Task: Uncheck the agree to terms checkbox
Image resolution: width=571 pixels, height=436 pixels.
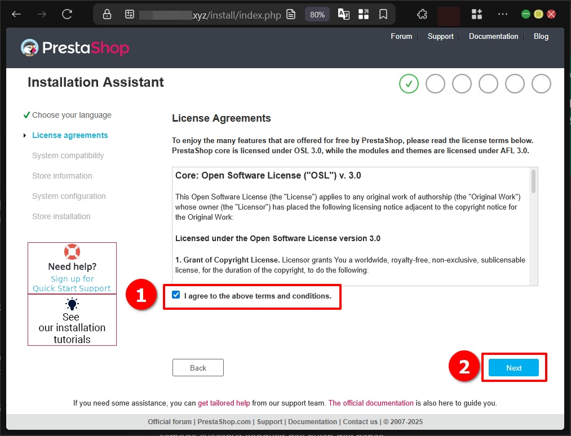Action: click(x=176, y=295)
